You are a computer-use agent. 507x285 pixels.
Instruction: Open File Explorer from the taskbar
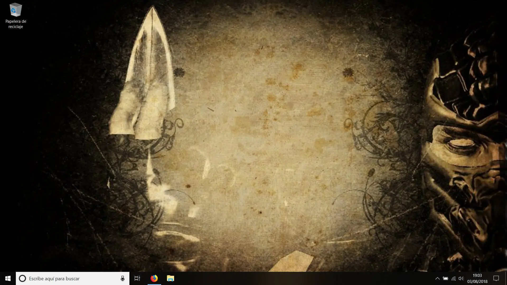(170, 278)
